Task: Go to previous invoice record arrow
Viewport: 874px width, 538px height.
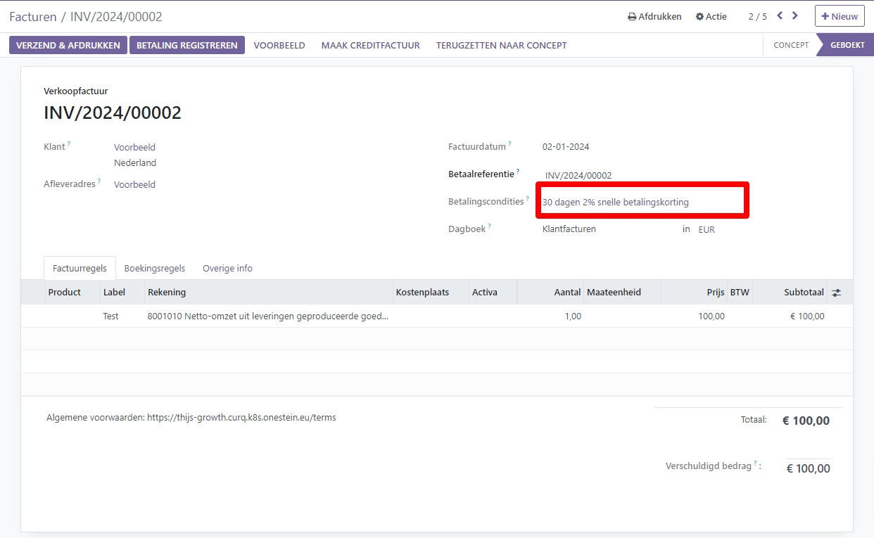Action: point(780,15)
